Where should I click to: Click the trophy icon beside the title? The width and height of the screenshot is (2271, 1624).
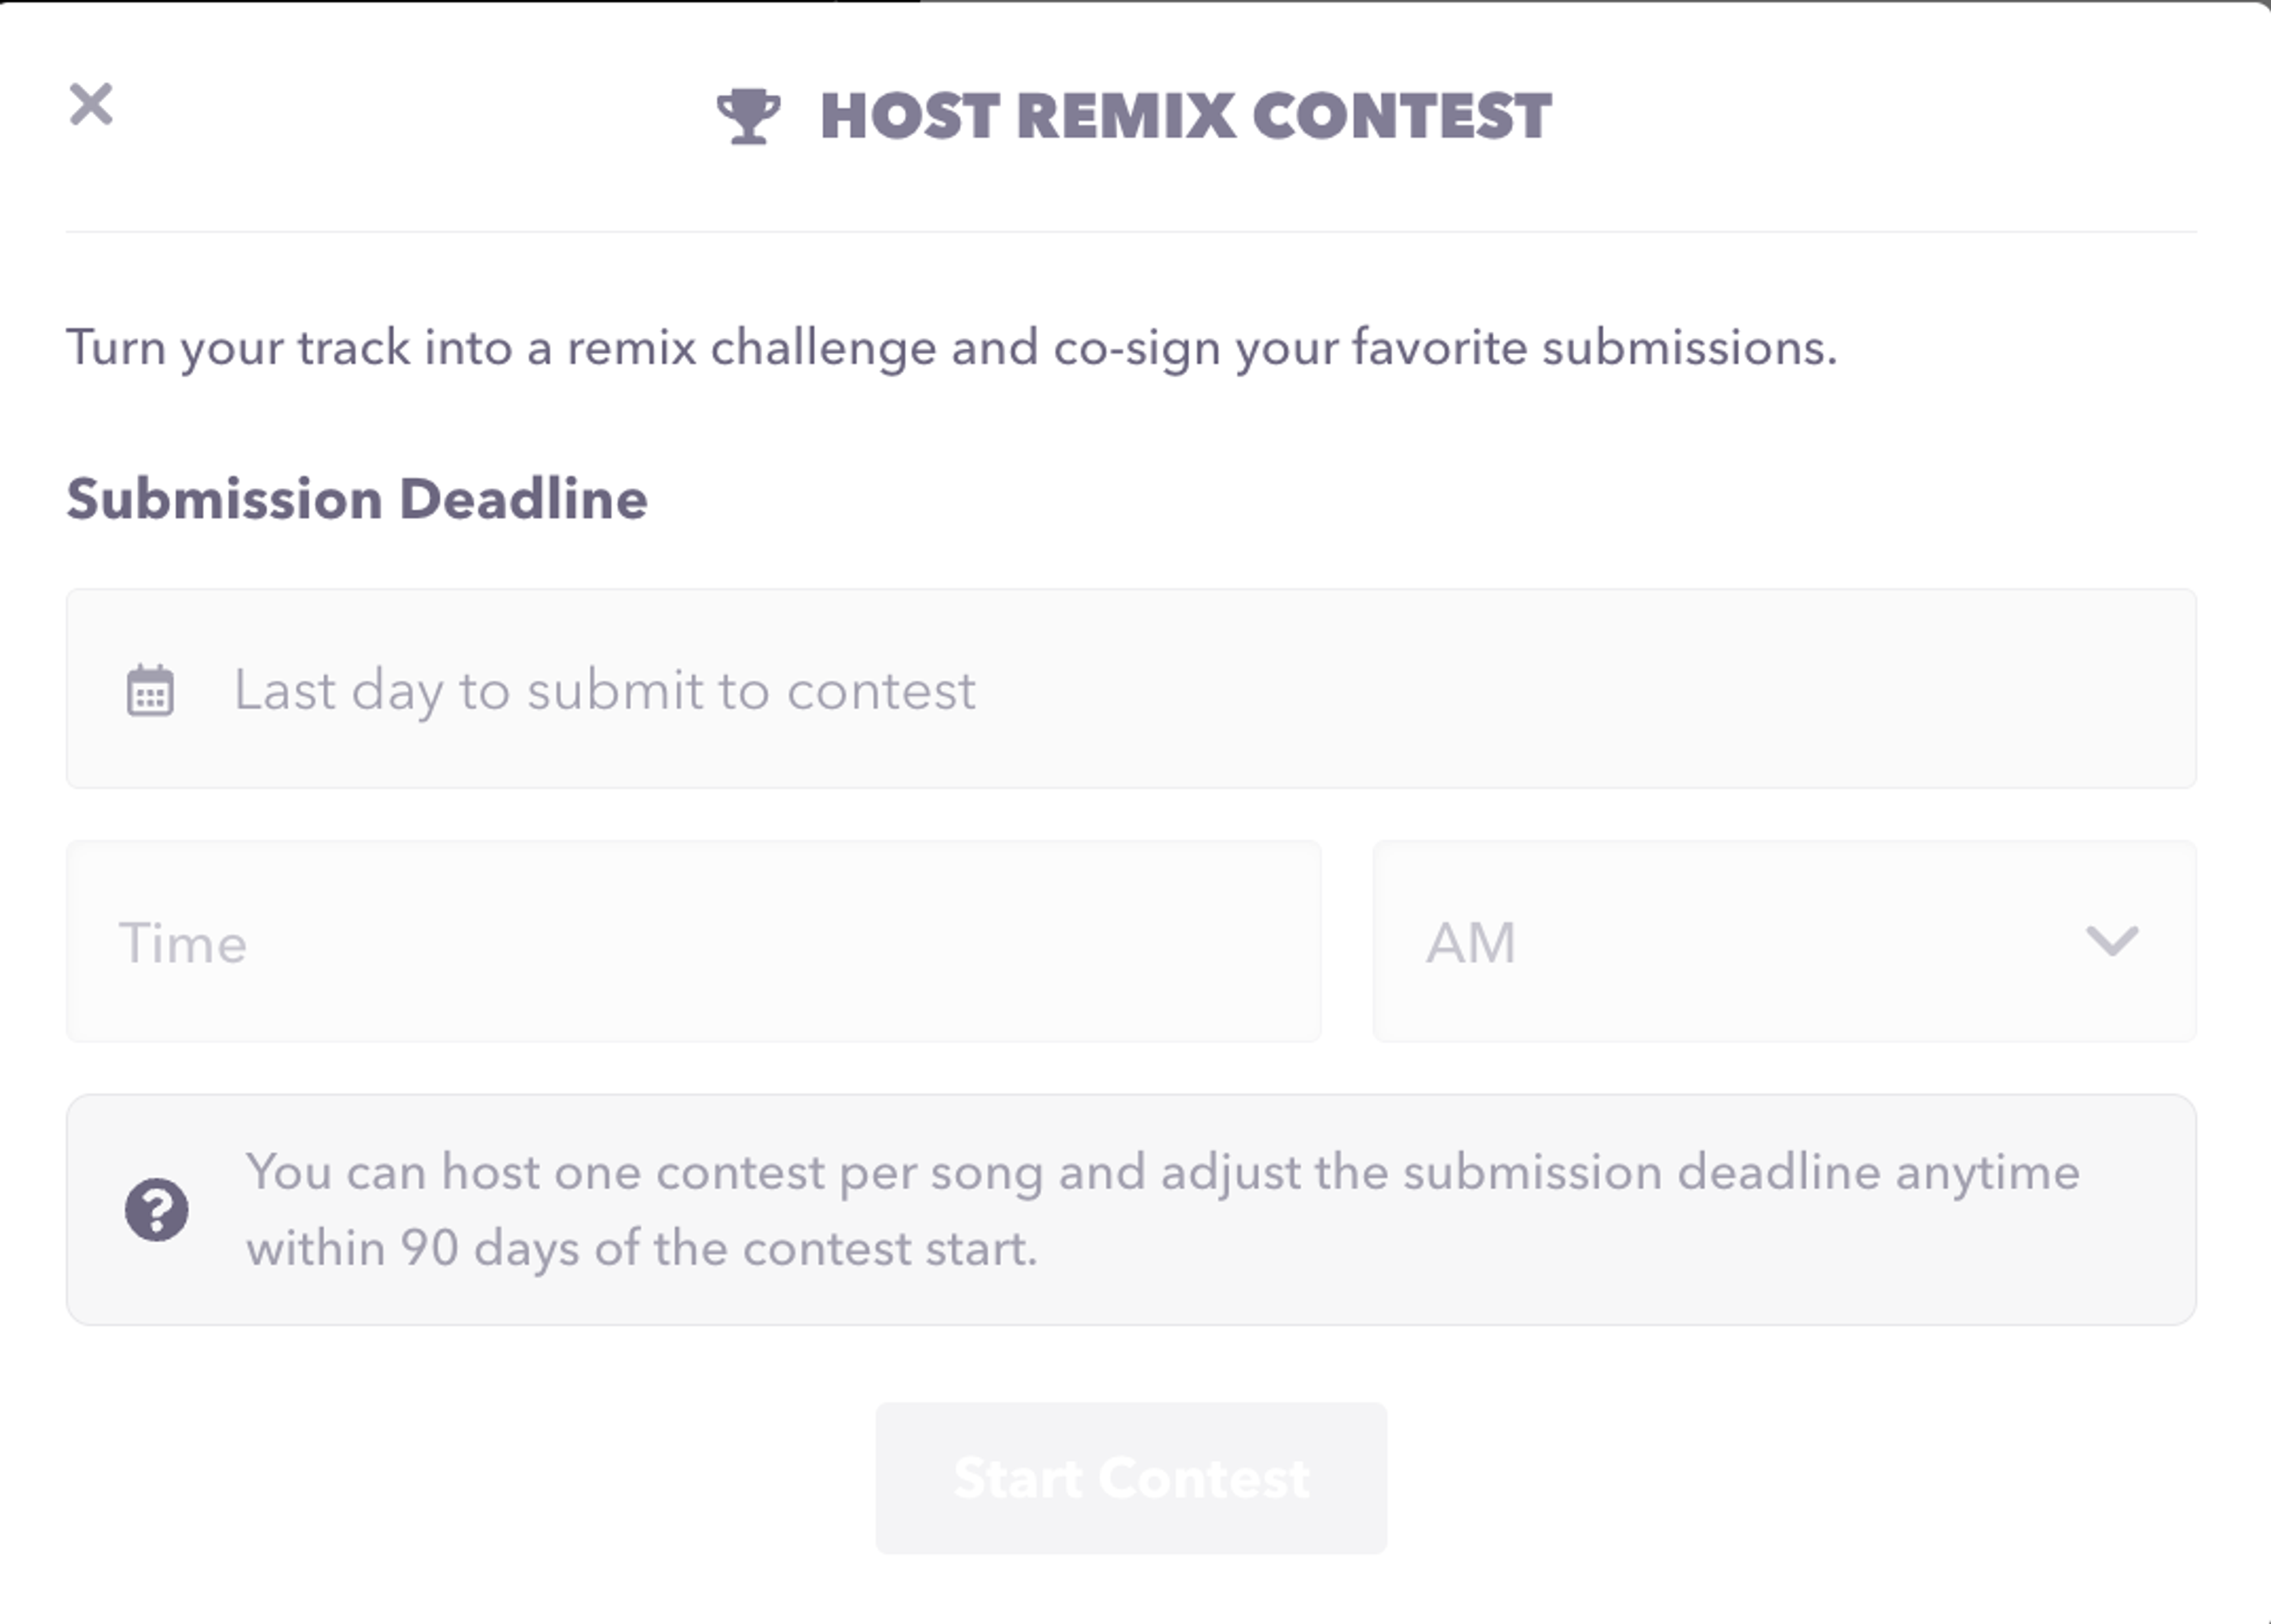pyautogui.click(x=748, y=116)
